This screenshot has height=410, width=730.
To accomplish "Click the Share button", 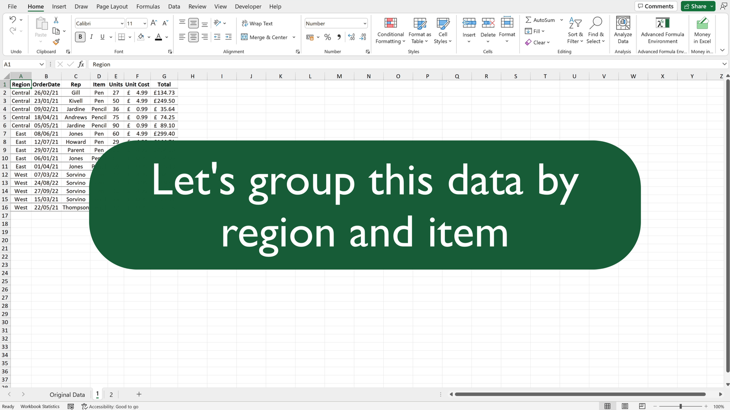I will point(694,6).
